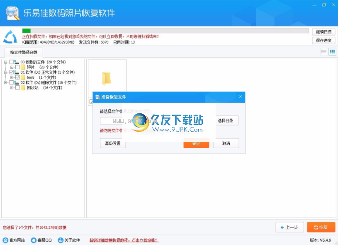Click the 您选择了1个文件 status text
Screen dimensions: 338x245
pyautogui.click(x=34, y=228)
